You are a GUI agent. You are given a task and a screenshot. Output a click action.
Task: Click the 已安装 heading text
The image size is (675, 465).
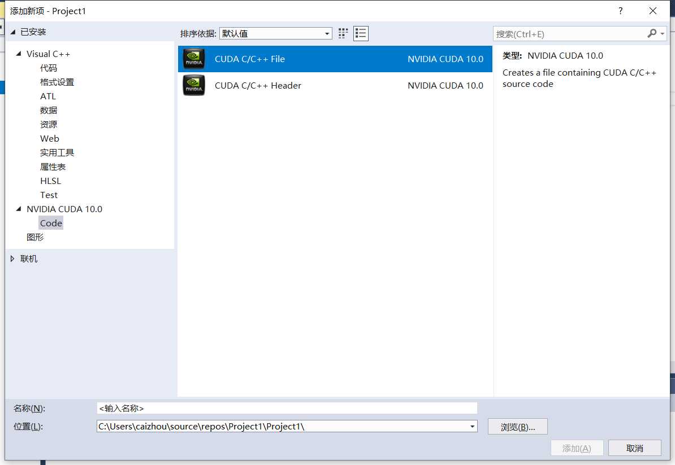(33, 32)
